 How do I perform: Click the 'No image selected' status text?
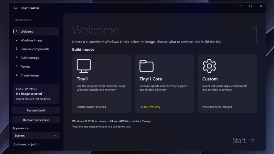click(29, 94)
